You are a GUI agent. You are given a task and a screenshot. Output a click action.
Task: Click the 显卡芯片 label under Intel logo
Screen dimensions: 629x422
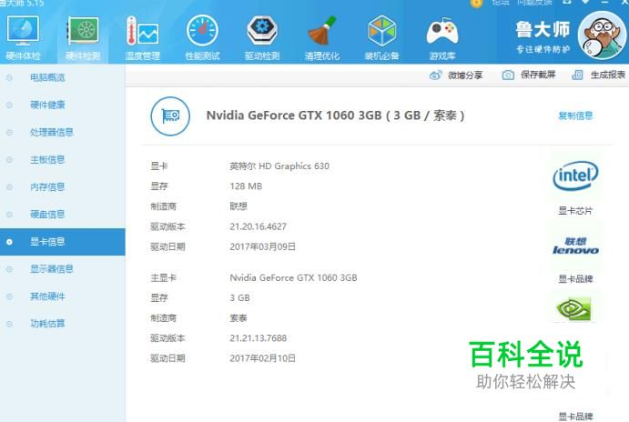pos(575,211)
